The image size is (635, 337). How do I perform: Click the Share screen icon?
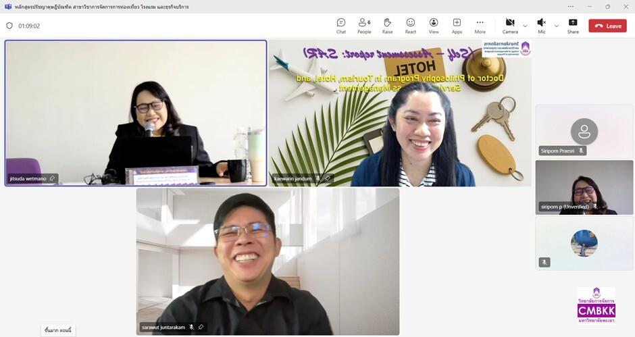click(573, 26)
